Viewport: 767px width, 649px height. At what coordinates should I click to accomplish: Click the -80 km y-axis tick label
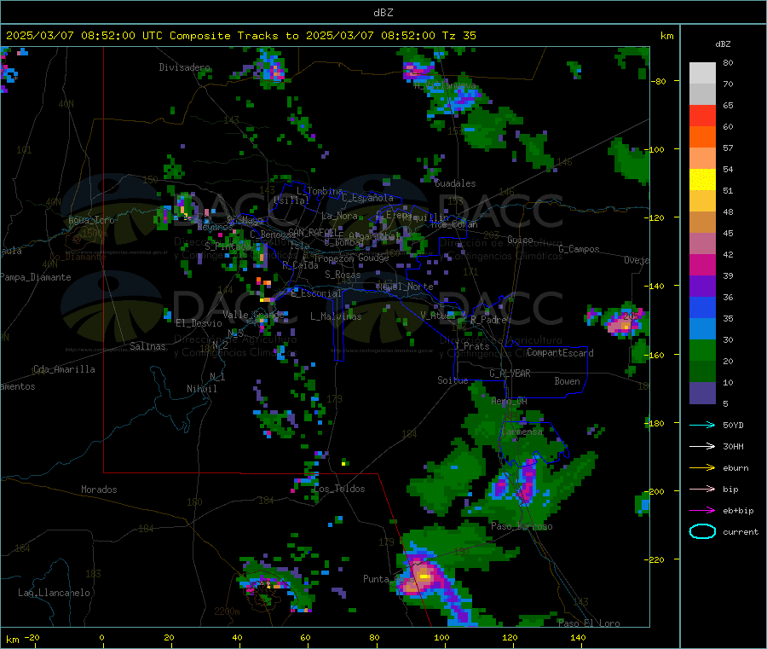click(658, 81)
